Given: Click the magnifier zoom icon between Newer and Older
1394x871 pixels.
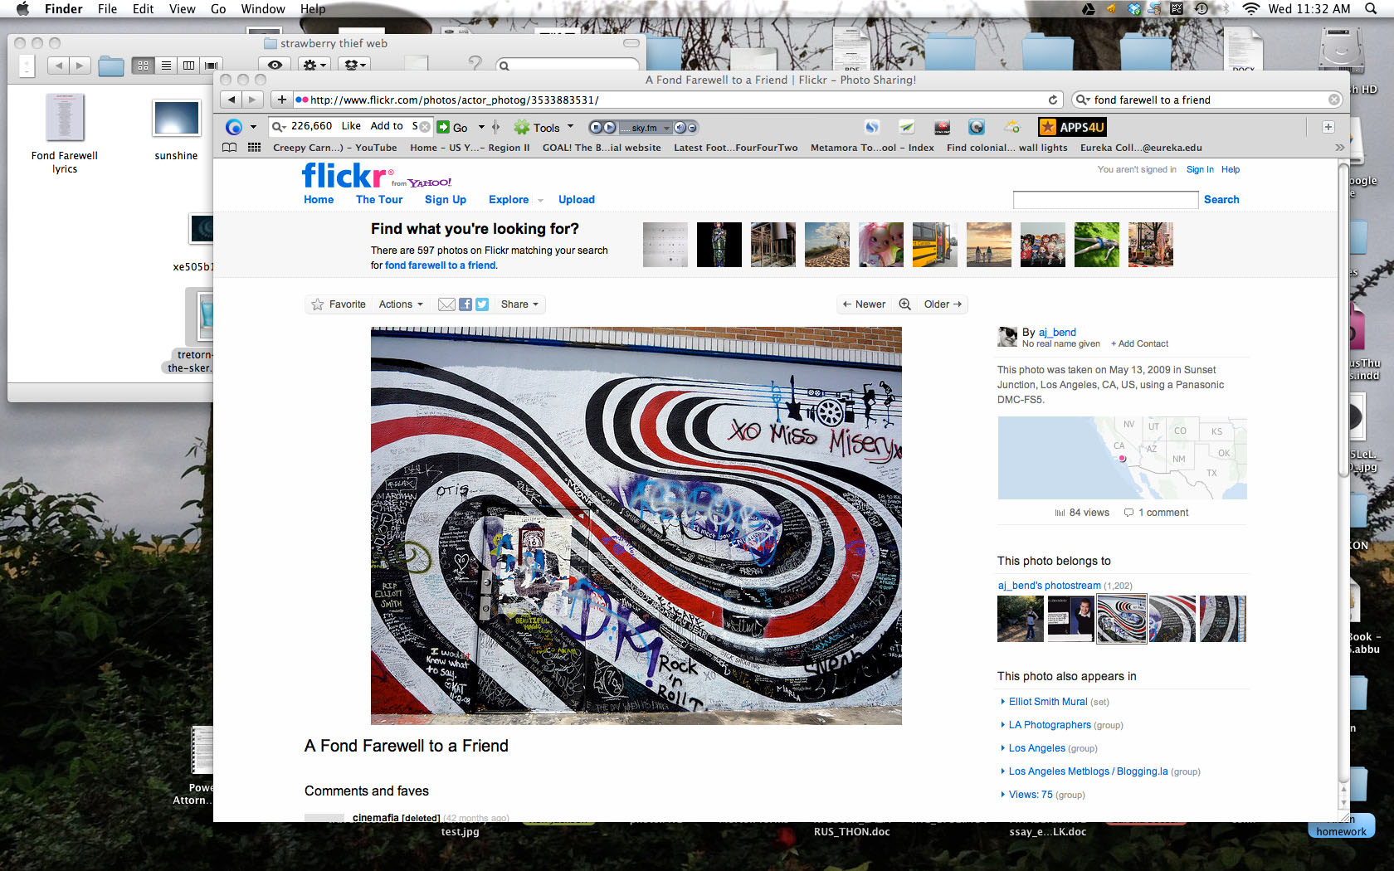Looking at the screenshot, I should pos(904,304).
